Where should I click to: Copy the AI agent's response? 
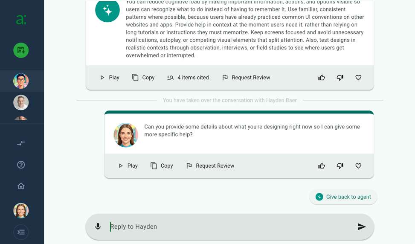coord(143,78)
